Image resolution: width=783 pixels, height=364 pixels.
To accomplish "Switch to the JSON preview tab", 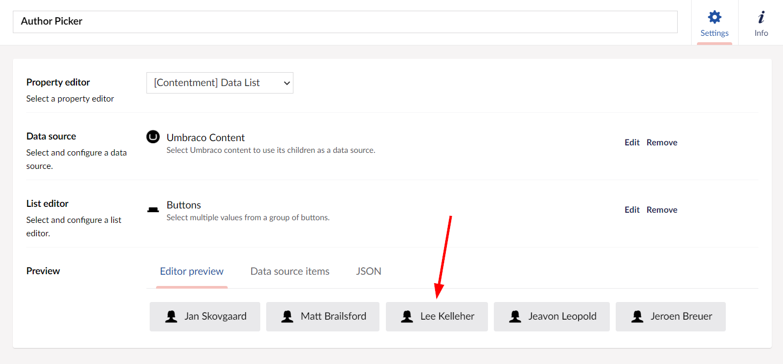I will click(369, 272).
